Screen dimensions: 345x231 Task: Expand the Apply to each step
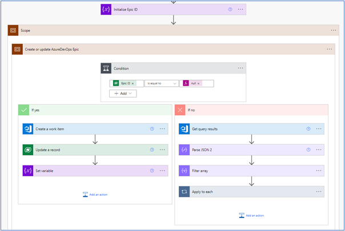click(x=251, y=192)
